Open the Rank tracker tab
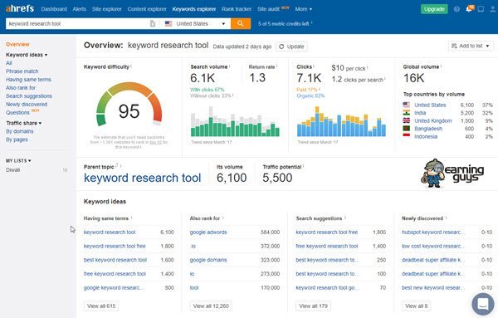 pos(237,9)
